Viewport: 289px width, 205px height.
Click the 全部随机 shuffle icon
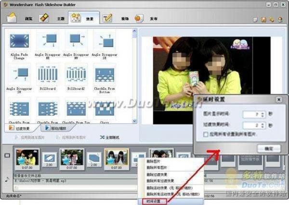102,137
